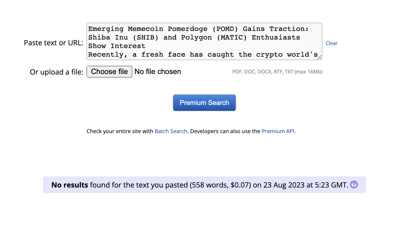This screenshot has width=410, height=227.
Task: Click the No file chosen label
Action: [x=158, y=72]
